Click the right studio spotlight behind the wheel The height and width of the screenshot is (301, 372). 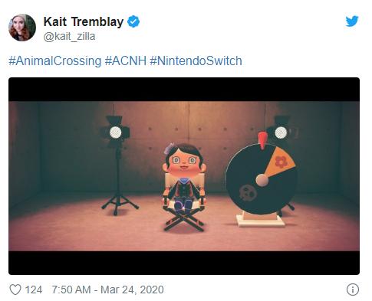click(x=281, y=133)
